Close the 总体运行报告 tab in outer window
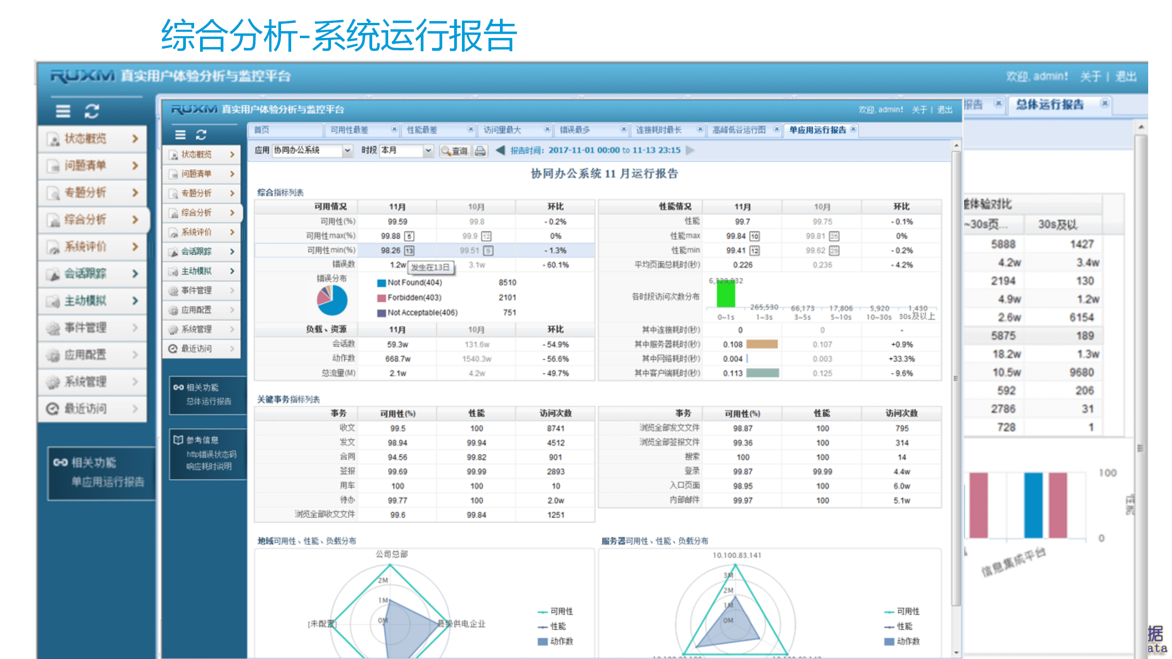Screen dimensions: 1172x659 click(1105, 103)
